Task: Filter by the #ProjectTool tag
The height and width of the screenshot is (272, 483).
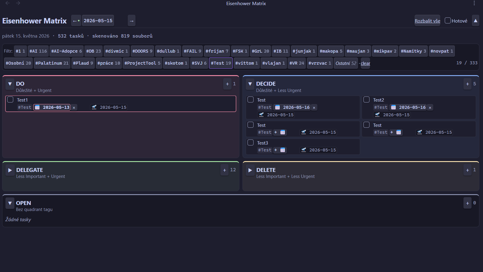Action: point(142,63)
